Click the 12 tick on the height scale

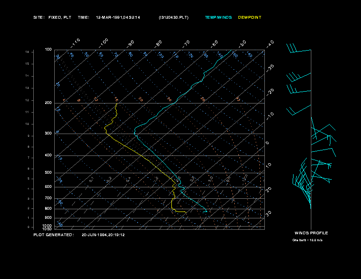click(27, 100)
